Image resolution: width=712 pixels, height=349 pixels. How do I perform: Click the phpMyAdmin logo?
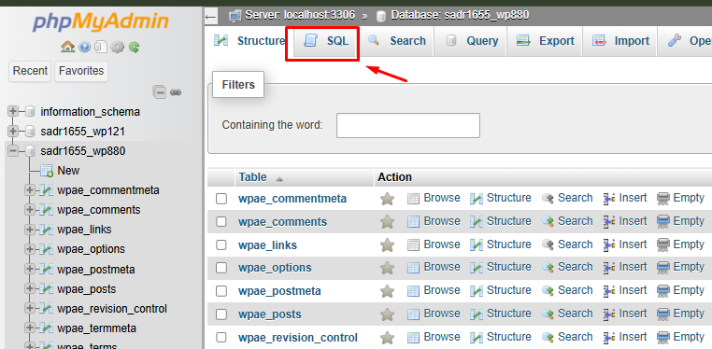[x=100, y=21]
